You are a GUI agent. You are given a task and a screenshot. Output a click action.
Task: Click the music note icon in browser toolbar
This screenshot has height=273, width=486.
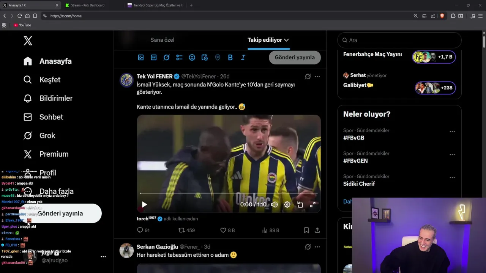coord(473,16)
